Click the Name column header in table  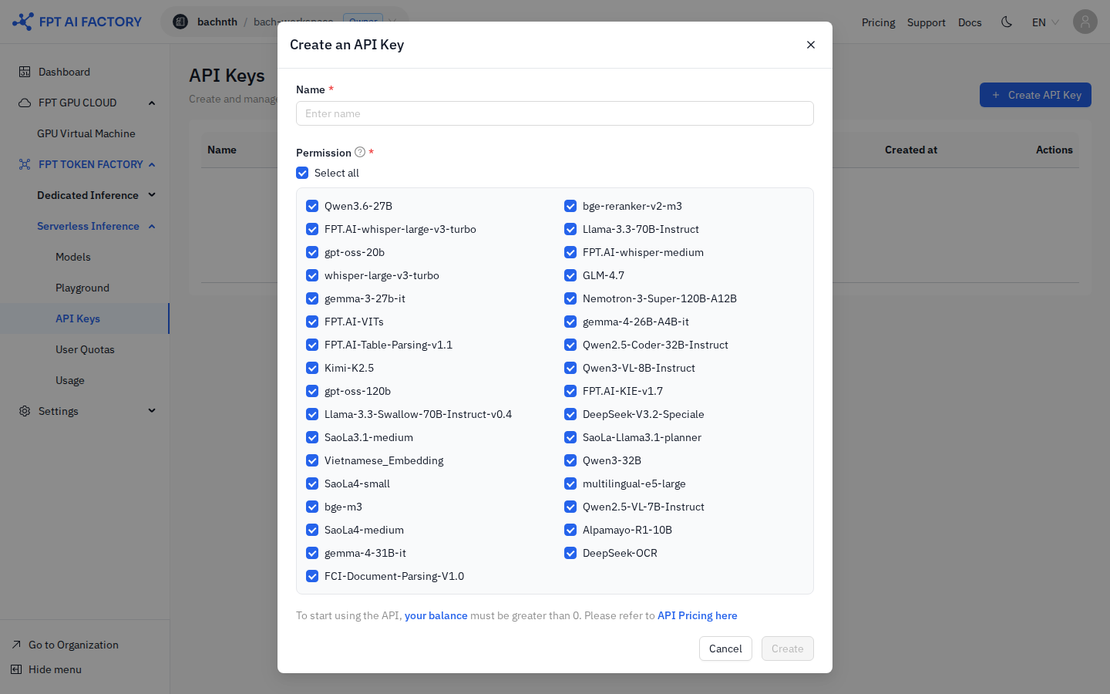click(222, 150)
